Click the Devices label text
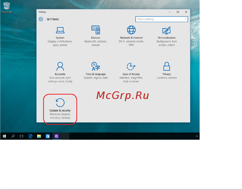The width and height of the screenshot is (242, 190). (x=95, y=38)
